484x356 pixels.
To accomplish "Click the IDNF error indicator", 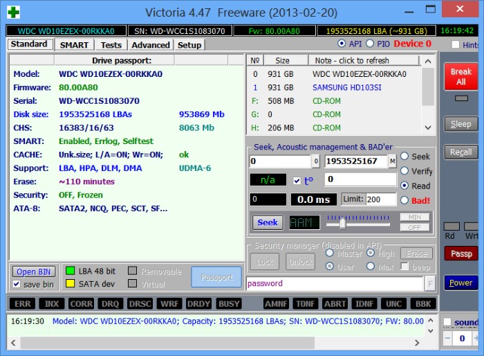I will coord(364,304).
